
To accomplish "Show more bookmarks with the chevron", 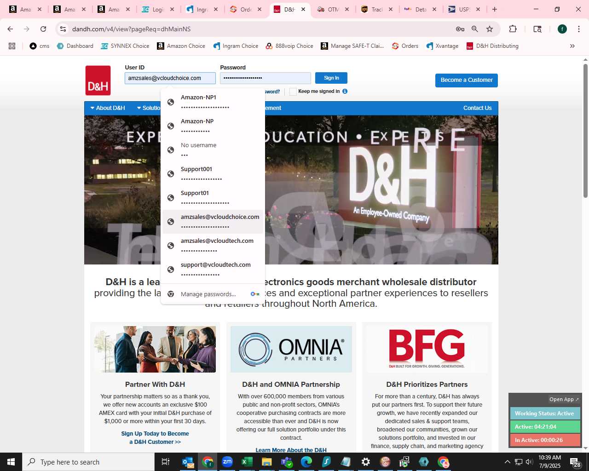I will point(572,46).
